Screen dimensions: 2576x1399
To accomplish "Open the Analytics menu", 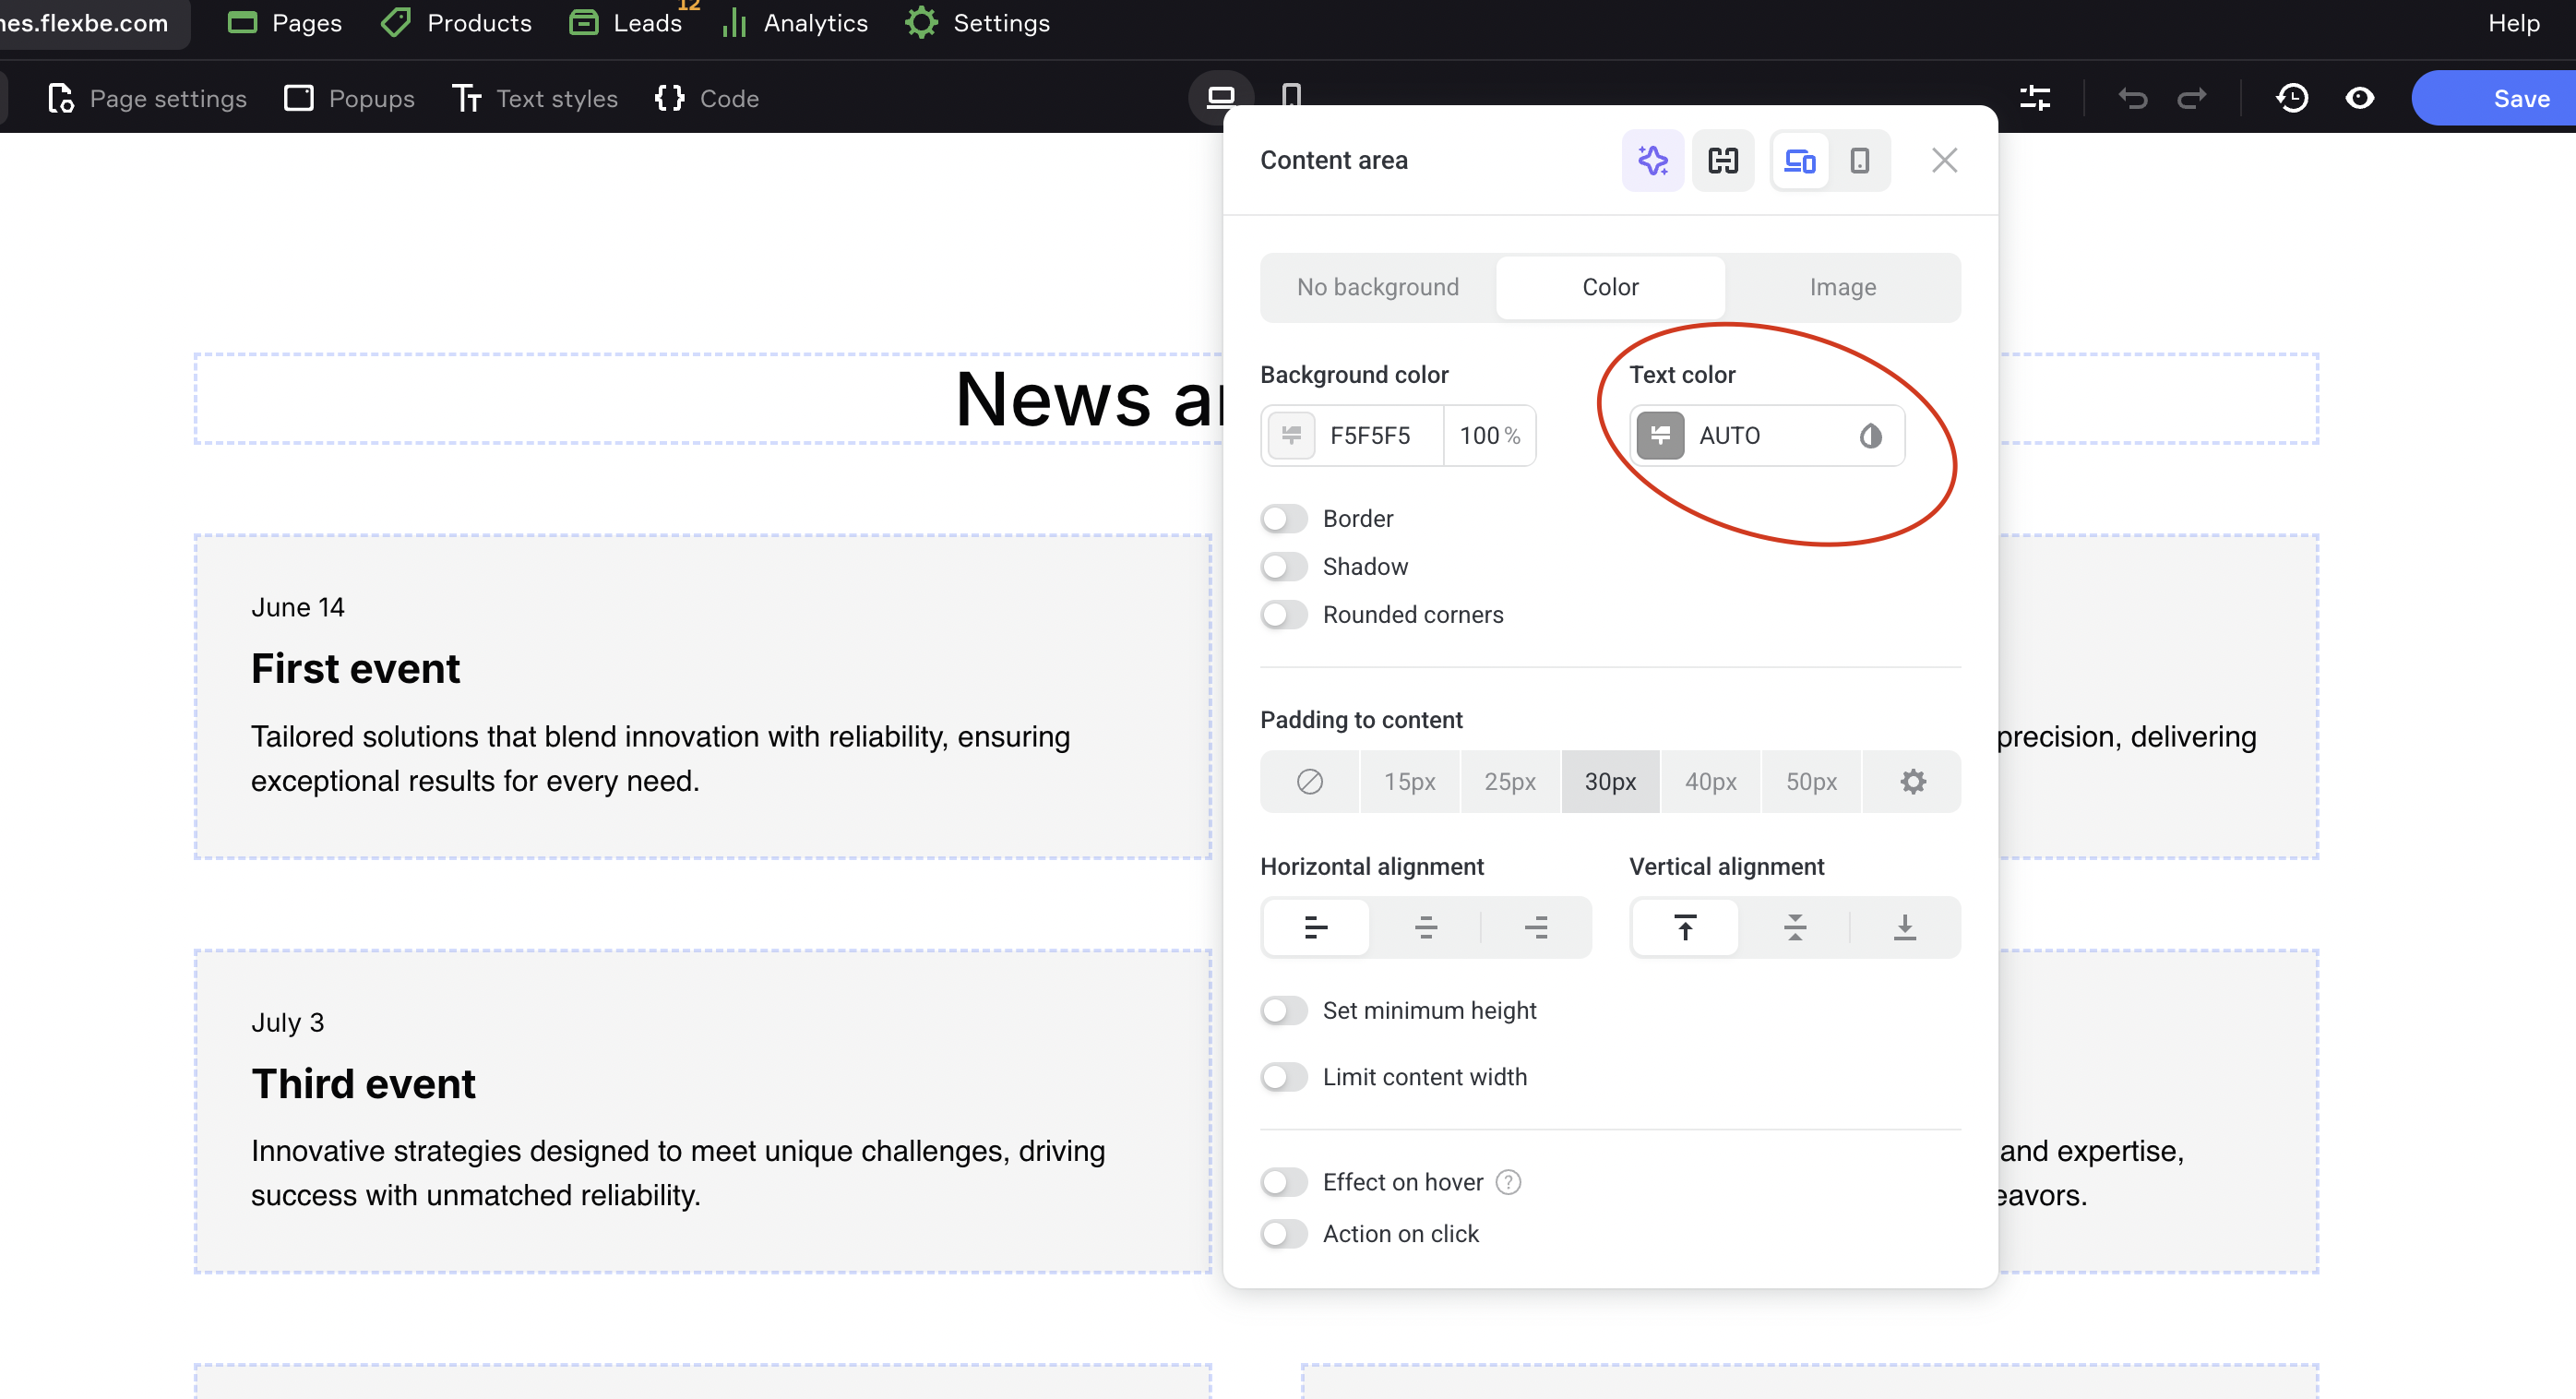I will [795, 23].
